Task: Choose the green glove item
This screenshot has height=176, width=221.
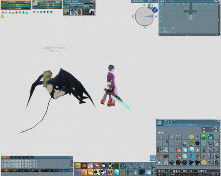Action: point(204,150)
